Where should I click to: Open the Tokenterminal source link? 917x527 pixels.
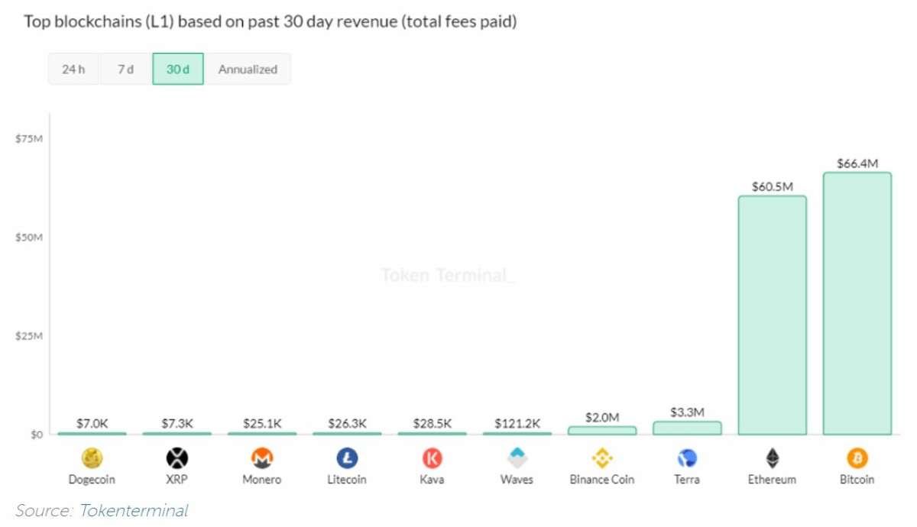(x=134, y=511)
